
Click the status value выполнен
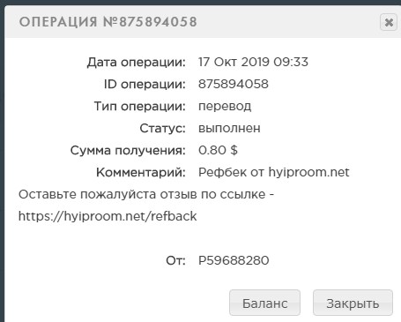point(229,128)
